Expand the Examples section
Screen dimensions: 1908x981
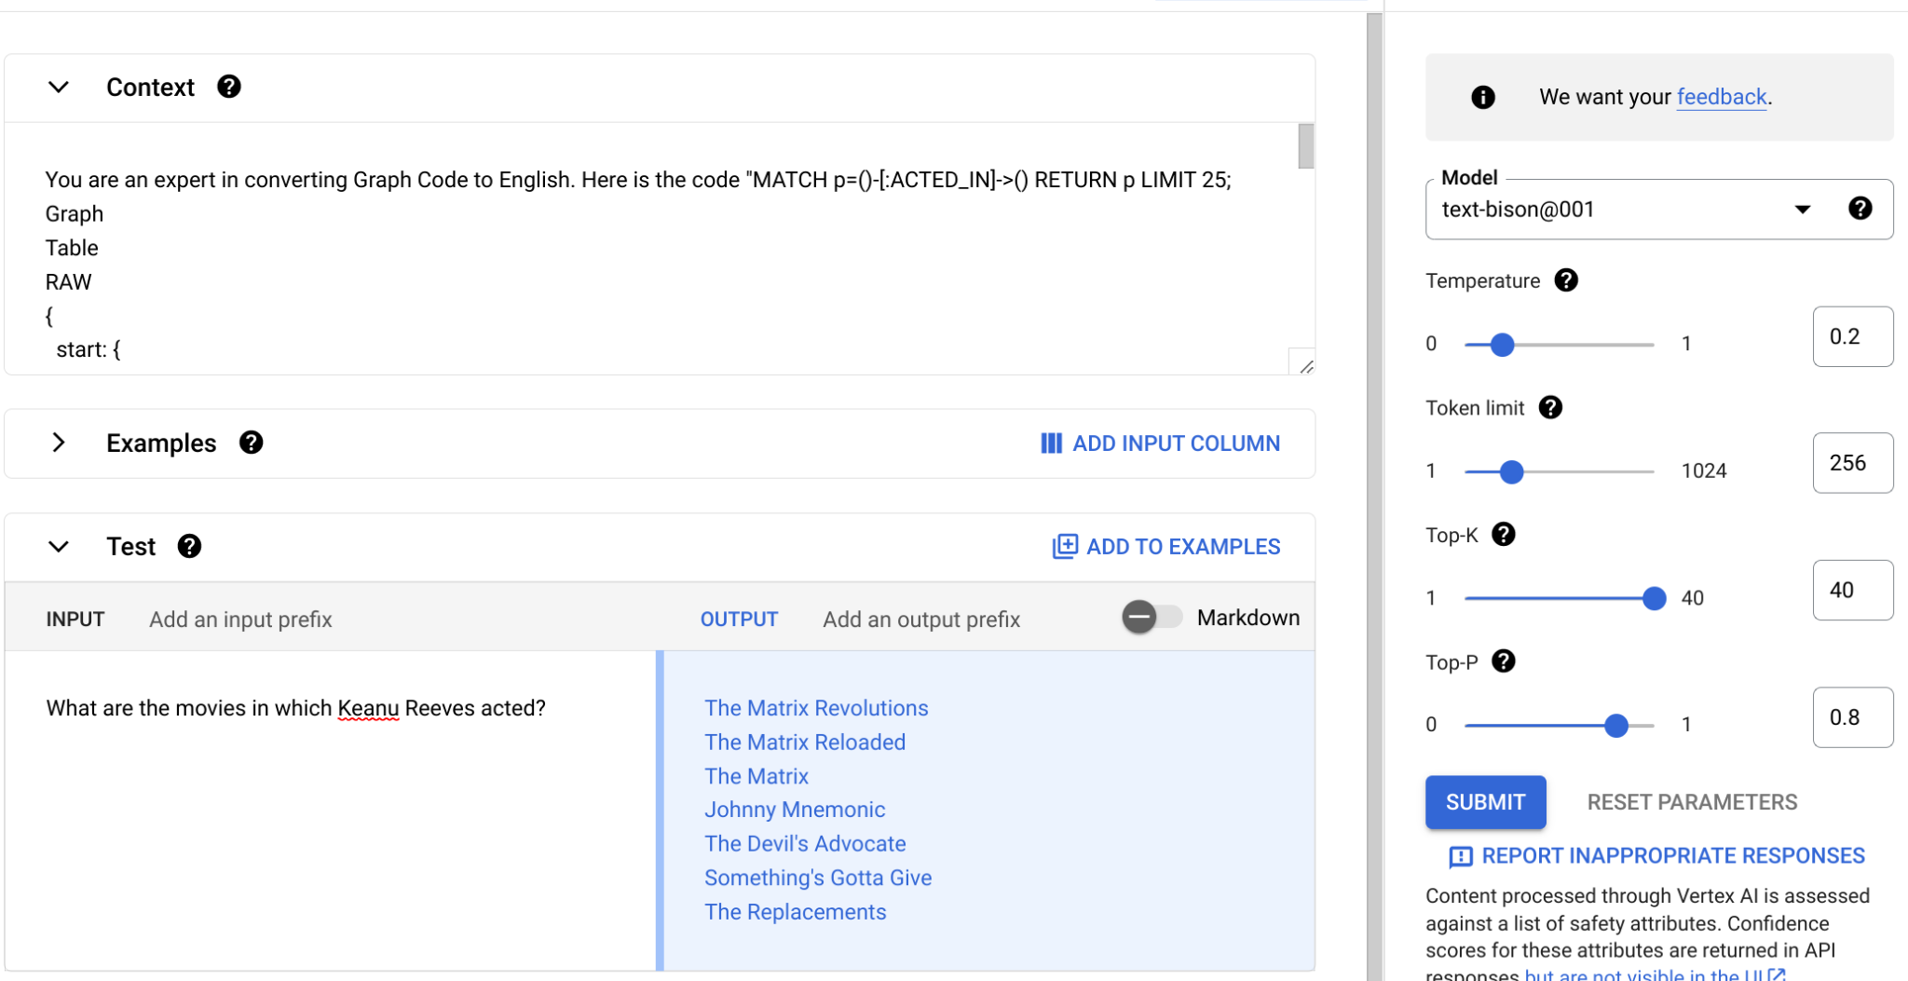pyautogui.click(x=59, y=443)
